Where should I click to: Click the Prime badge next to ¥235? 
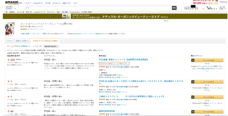[18, 59]
